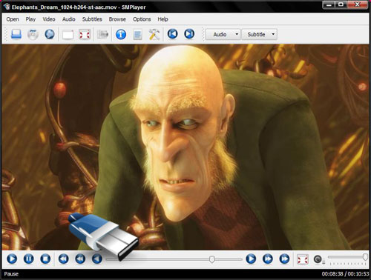Click the Open file toolbar icon
The height and width of the screenshot is (280, 371).
(16, 34)
